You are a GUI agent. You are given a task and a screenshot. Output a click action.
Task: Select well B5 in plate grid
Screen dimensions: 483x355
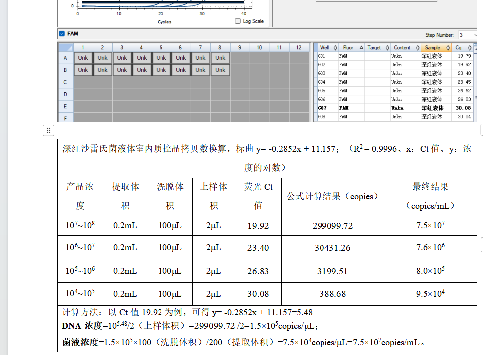pos(161,70)
